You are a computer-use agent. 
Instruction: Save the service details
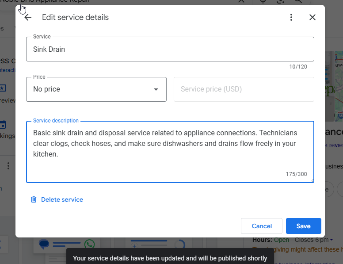(303, 226)
